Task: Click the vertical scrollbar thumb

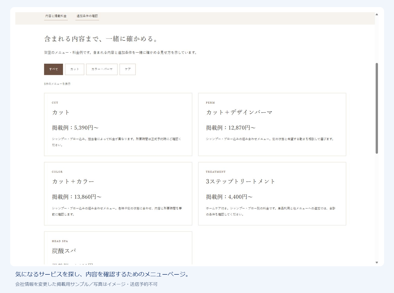Action: pyautogui.click(x=377, y=108)
